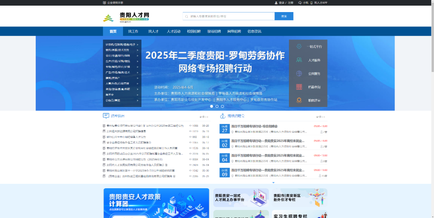Go to the 校园招聘 navigation tab
Image resolution: width=434 pixels, height=218 pixels.
pos(194,31)
